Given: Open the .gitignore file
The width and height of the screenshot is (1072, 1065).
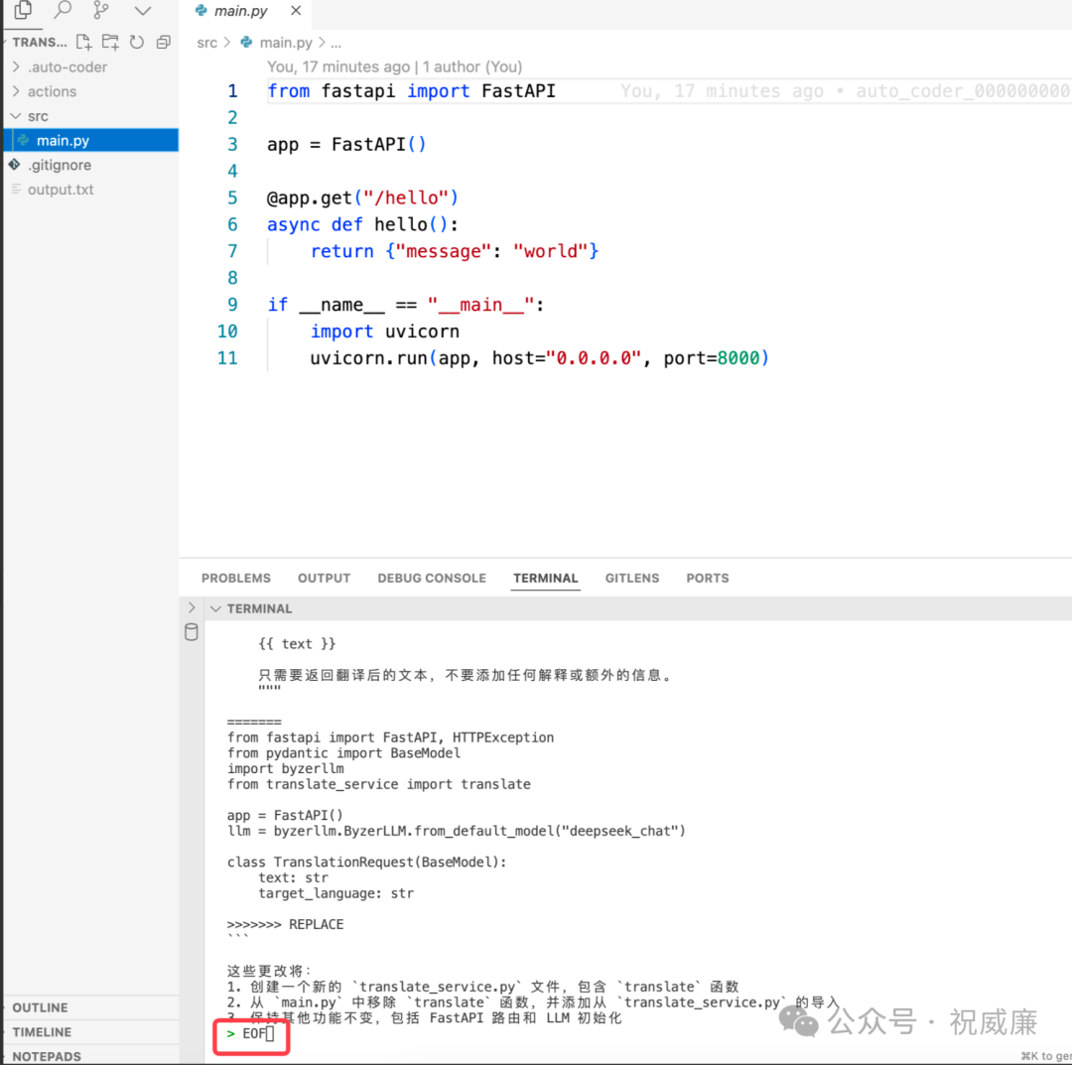Looking at the screenshot, I should click(x=60, y=165).
